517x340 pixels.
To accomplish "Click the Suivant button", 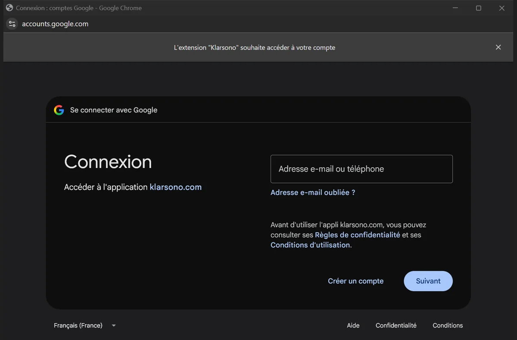I will pos(428,281).
